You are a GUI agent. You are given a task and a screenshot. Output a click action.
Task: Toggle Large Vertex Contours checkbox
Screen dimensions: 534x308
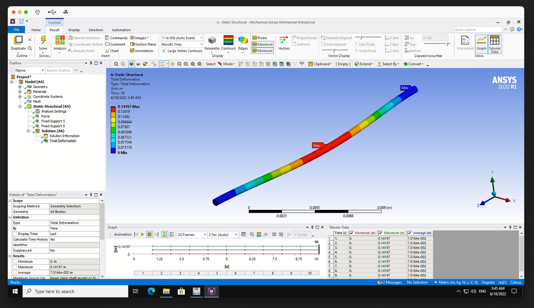[164, 51]
